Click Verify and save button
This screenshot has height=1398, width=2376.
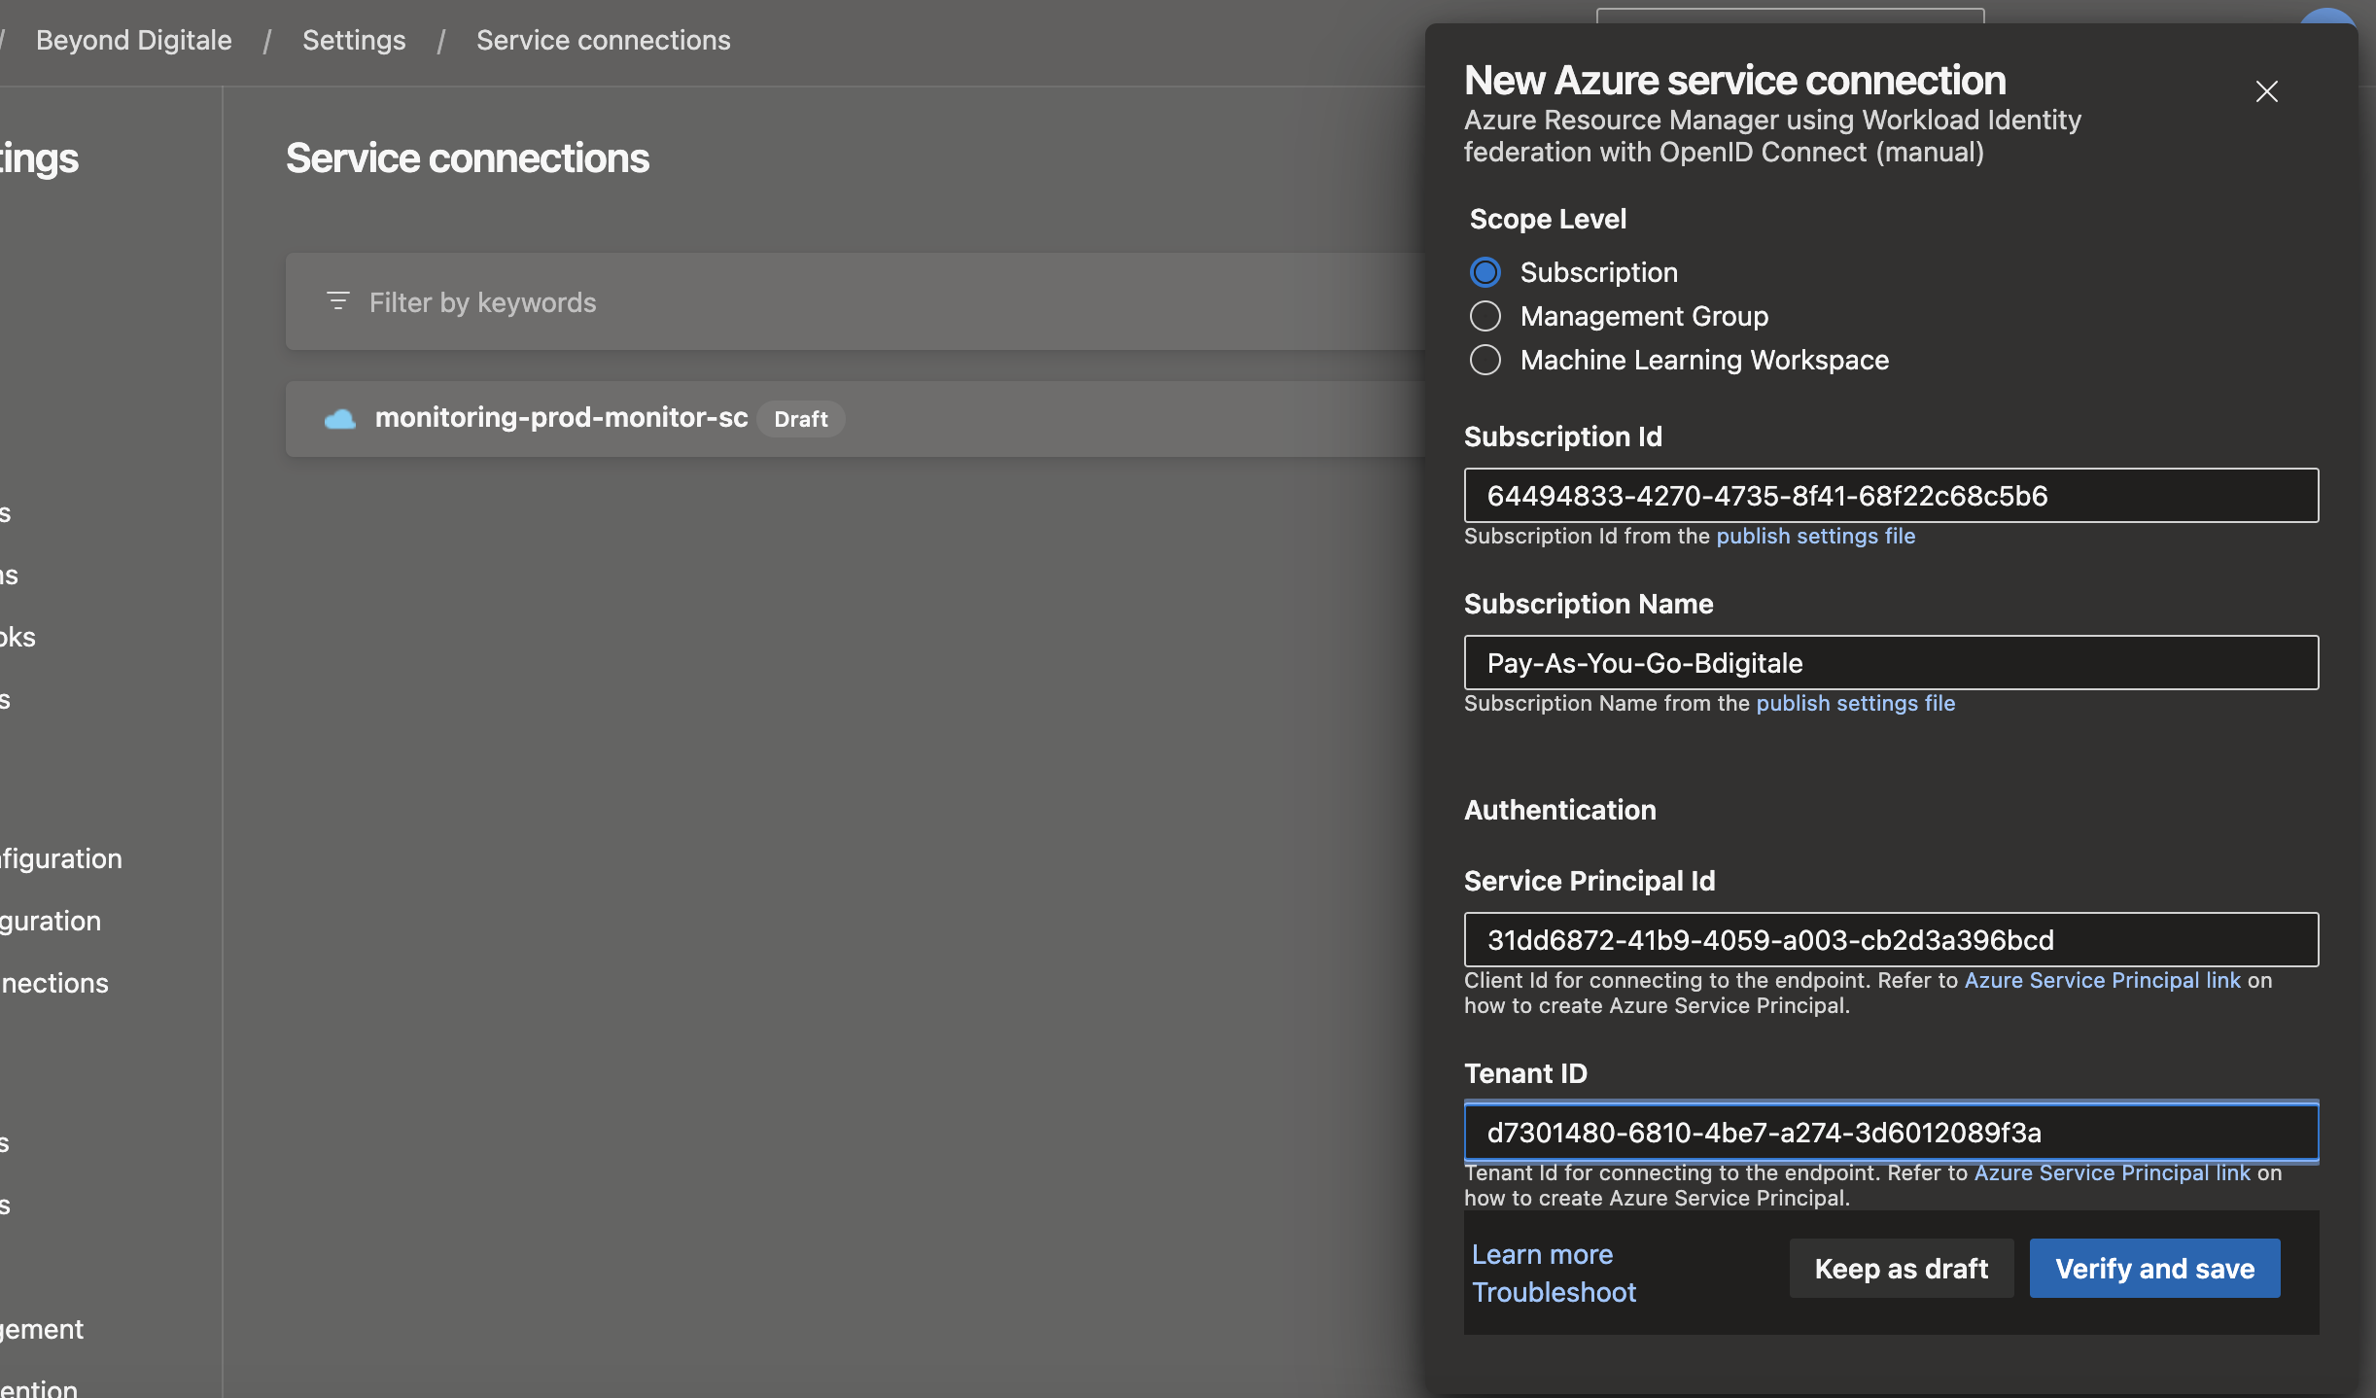pos(2154,1269)
